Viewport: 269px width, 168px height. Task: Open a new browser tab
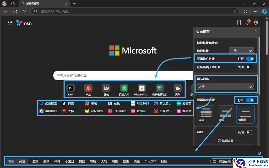[x=74, y=3]
